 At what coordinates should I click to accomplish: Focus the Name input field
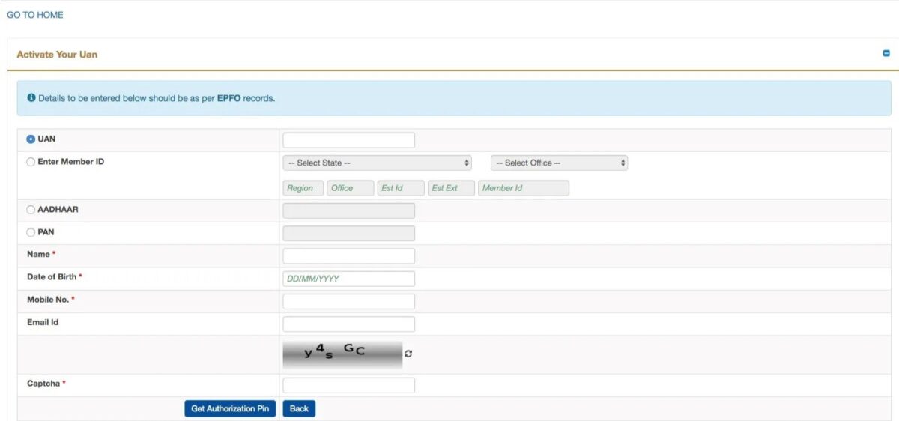pos(348,256)
